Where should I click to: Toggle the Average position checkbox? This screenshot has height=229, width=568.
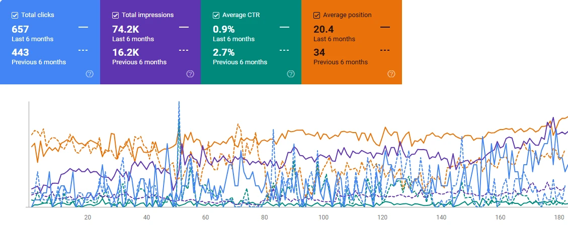click(316, 15)
